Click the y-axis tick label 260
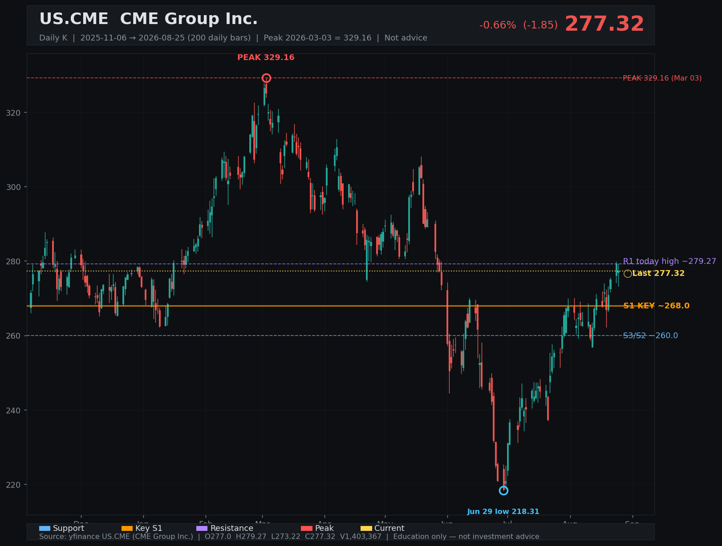The width and height of the screenshot is (722, 546). [x=13, y=336]
